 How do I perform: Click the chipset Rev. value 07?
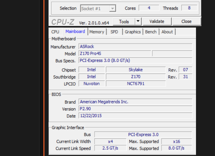tap(185, 70)
